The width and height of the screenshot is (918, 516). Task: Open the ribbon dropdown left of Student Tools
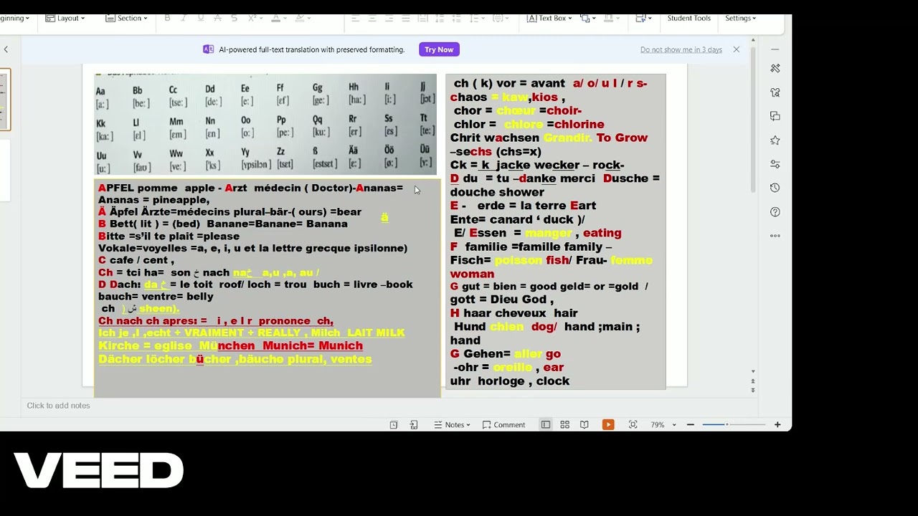[x=643, y=18]
